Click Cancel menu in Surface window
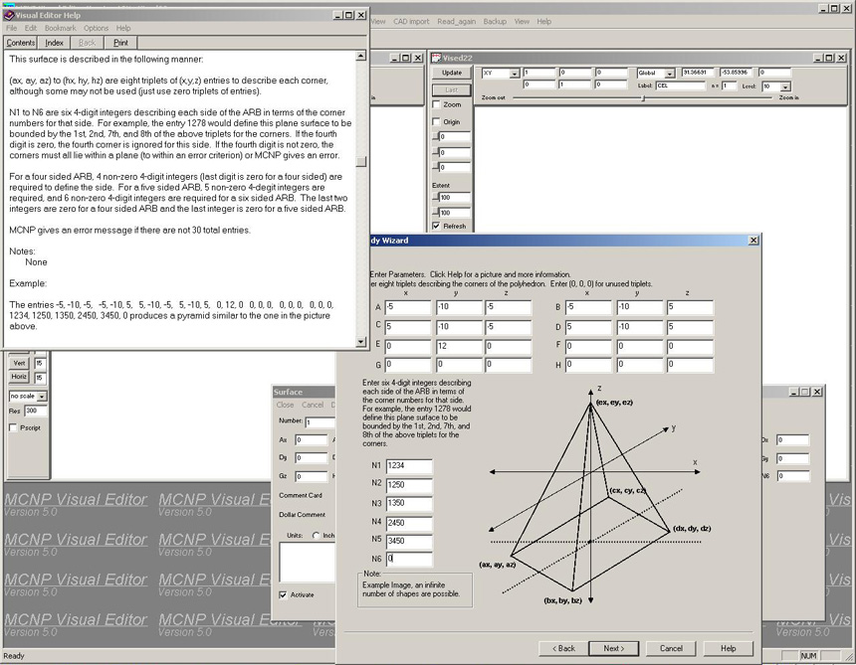Screen dimensions: 856x665 pyautogui.click(x=313, y=405)
